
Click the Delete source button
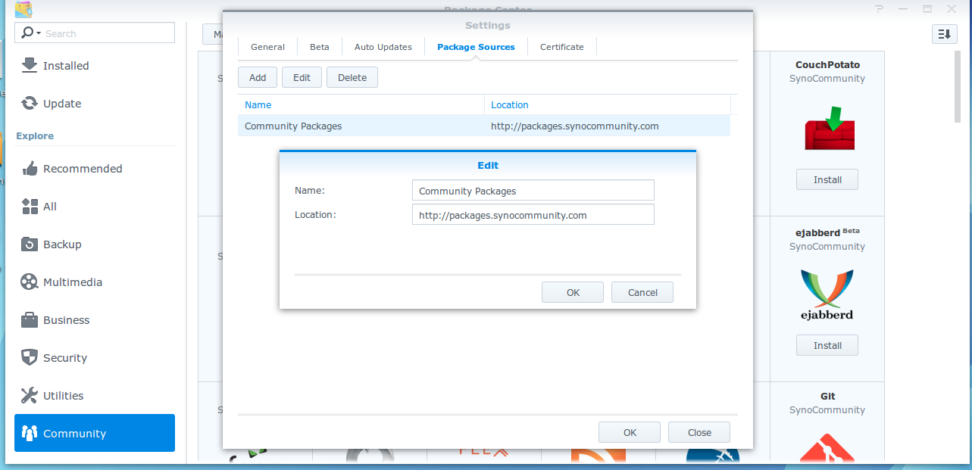tap(352, 77)
